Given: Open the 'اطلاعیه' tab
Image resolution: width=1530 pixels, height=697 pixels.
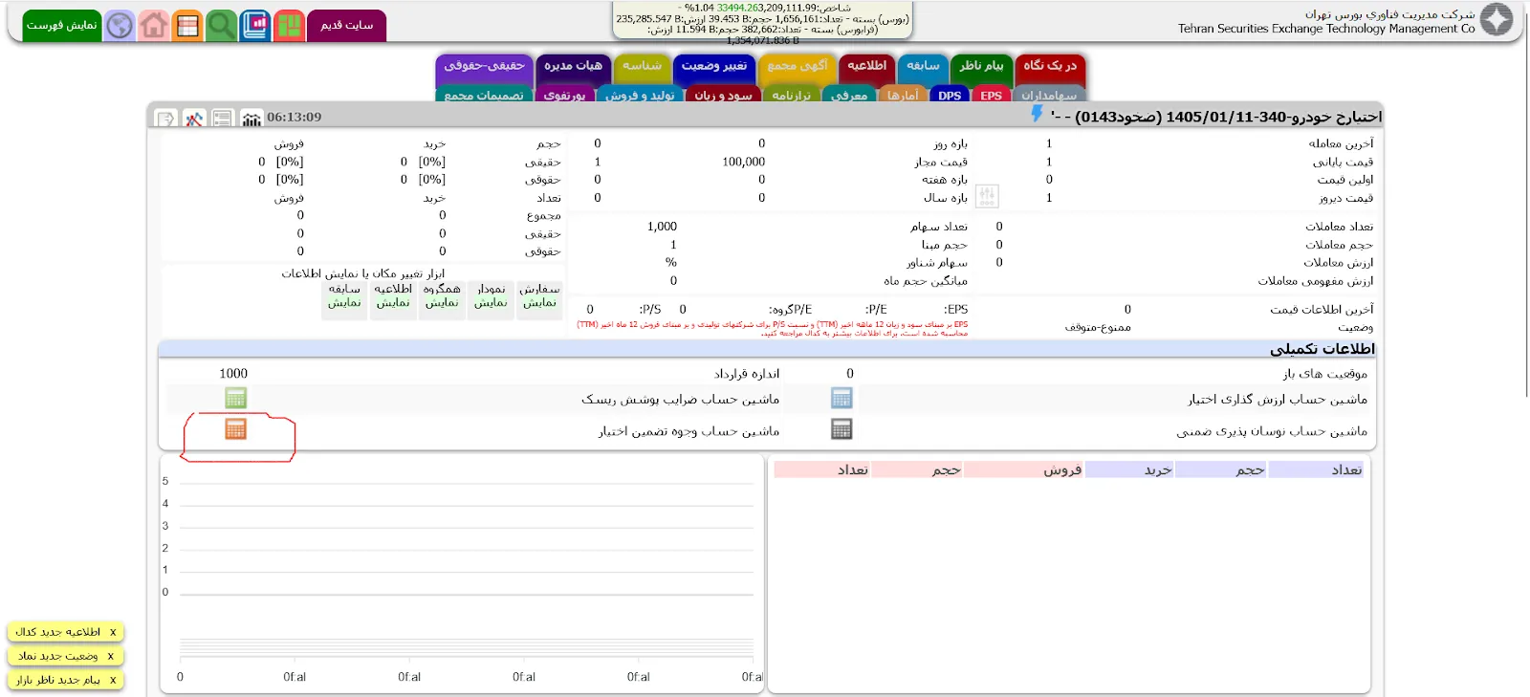Looking at the screenshot, I should [x=867, y=67].
